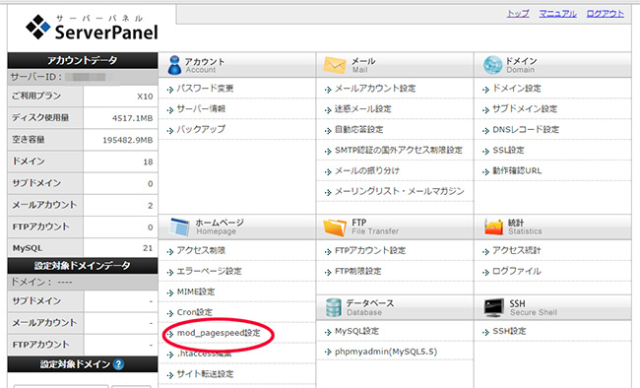This screenshot has height=388, width=640.
Task: Open the トップ link
Action: pos(518,14)
